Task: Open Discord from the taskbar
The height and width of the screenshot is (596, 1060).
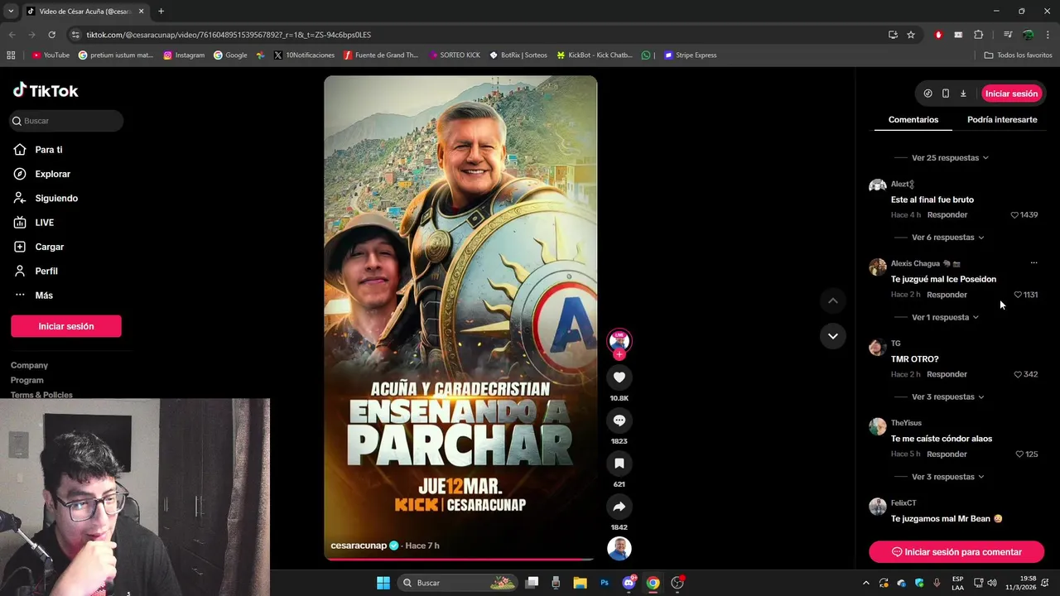Action: [x=629, y=583]
